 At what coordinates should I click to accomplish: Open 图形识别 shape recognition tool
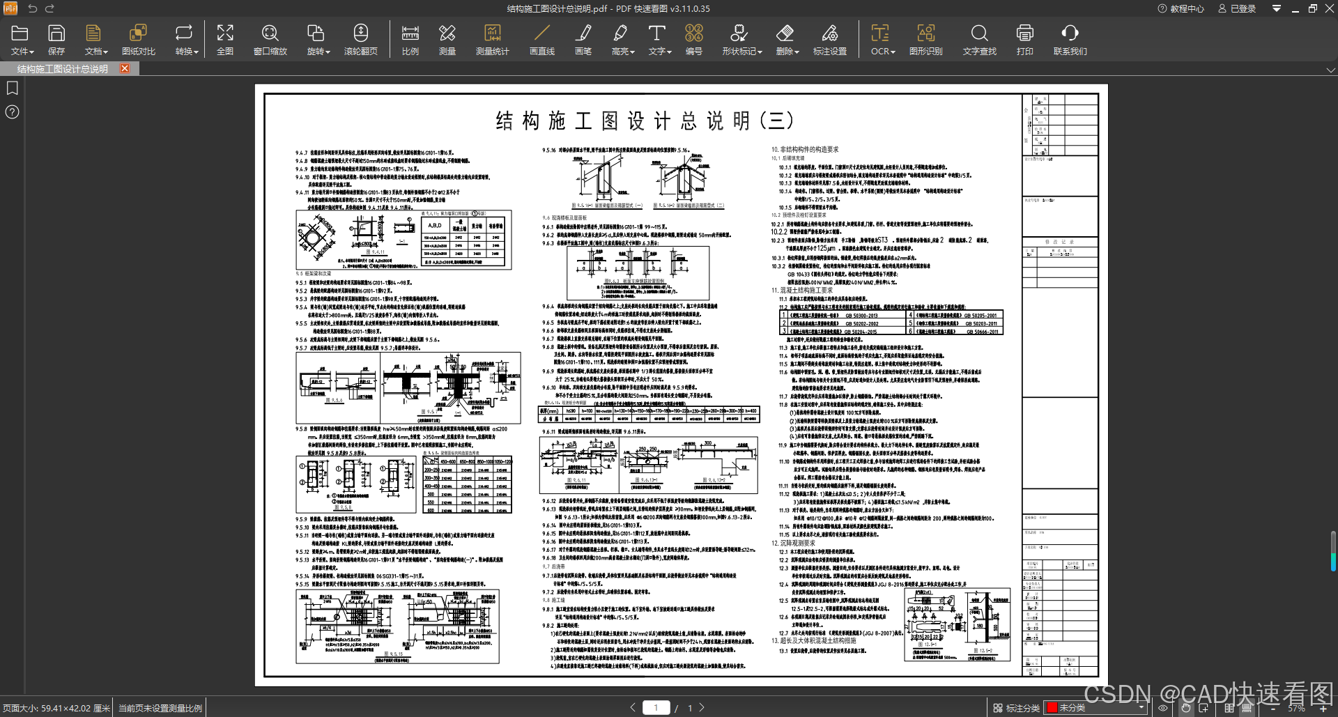[925, 40]
